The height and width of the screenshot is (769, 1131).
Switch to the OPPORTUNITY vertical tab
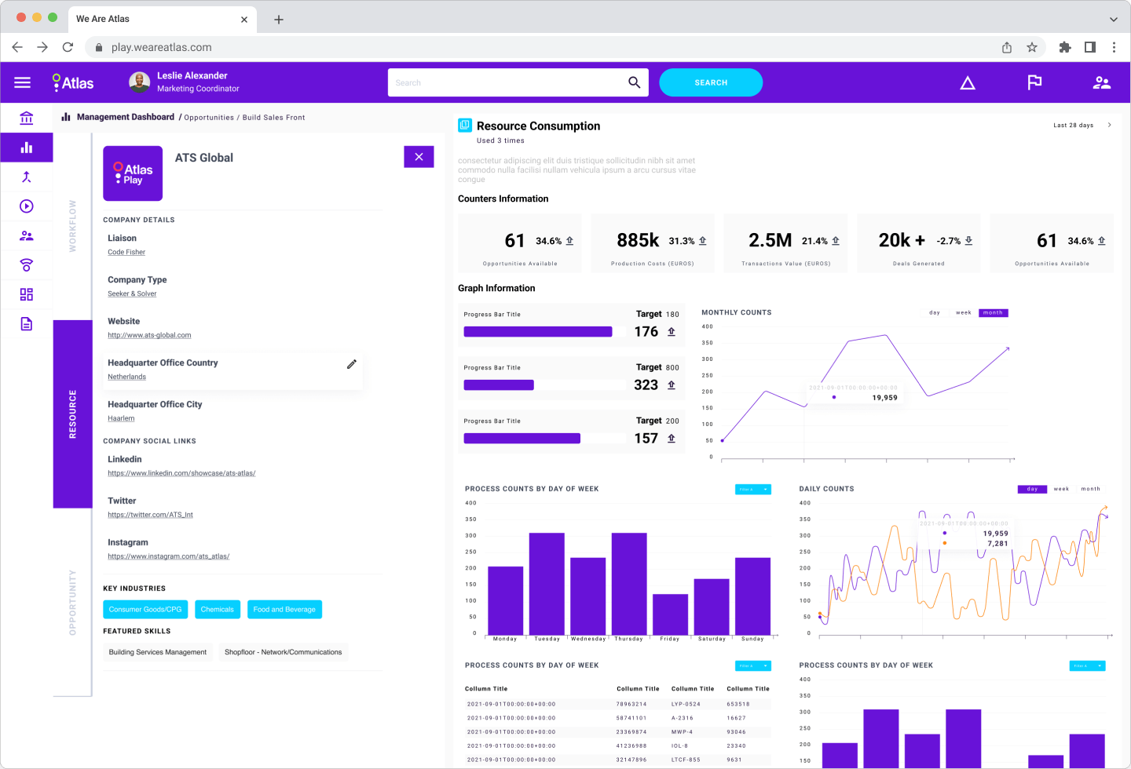(x=72, y=603)
